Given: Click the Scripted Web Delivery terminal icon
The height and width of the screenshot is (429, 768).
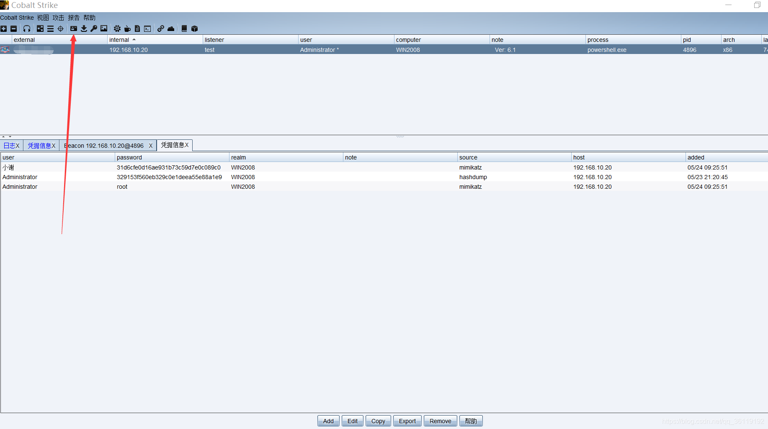Looking at the screenshot, I should pyautogui.click(x=147, y=28).
